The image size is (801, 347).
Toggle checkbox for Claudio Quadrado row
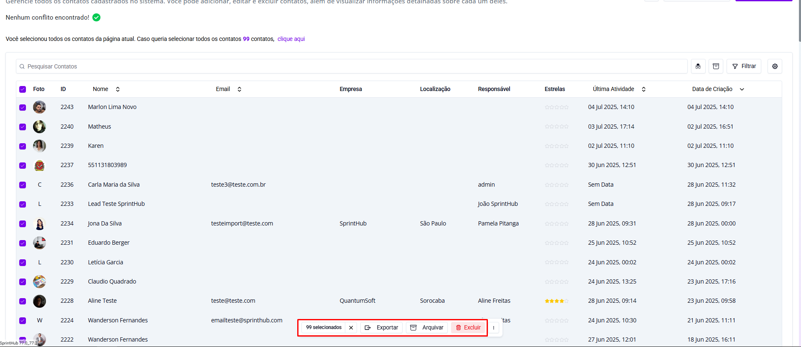click(23, 282)
